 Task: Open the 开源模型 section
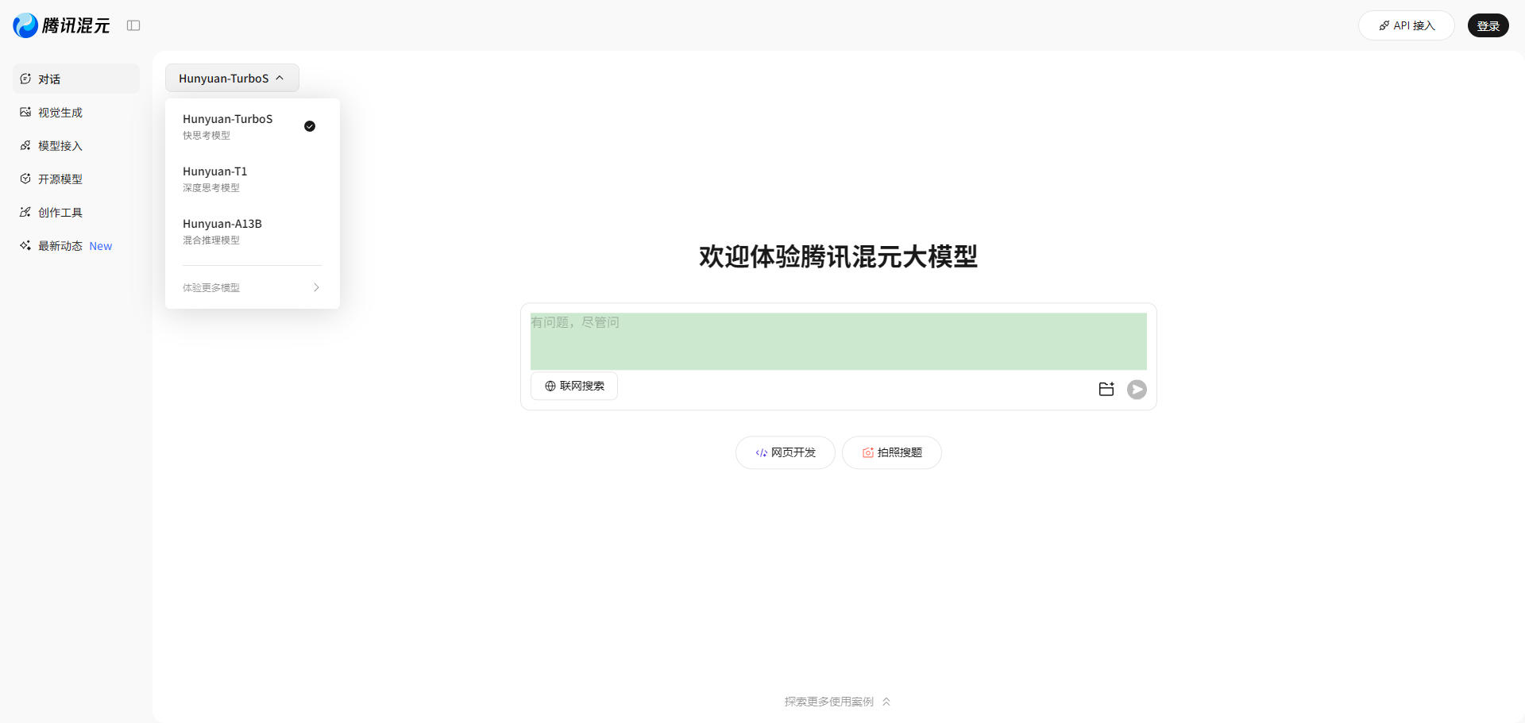tap(76, 179)
